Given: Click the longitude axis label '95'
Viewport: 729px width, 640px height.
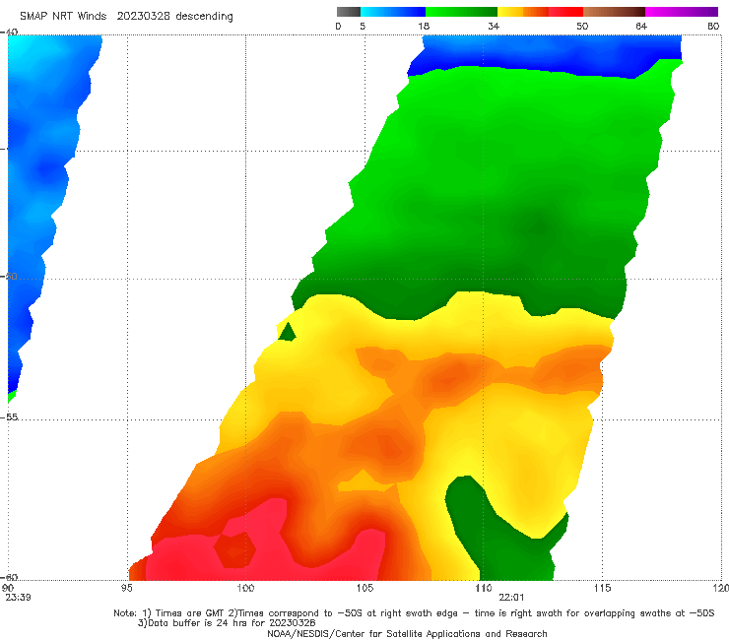Looking at the screenshot, I should coord(126,588).
